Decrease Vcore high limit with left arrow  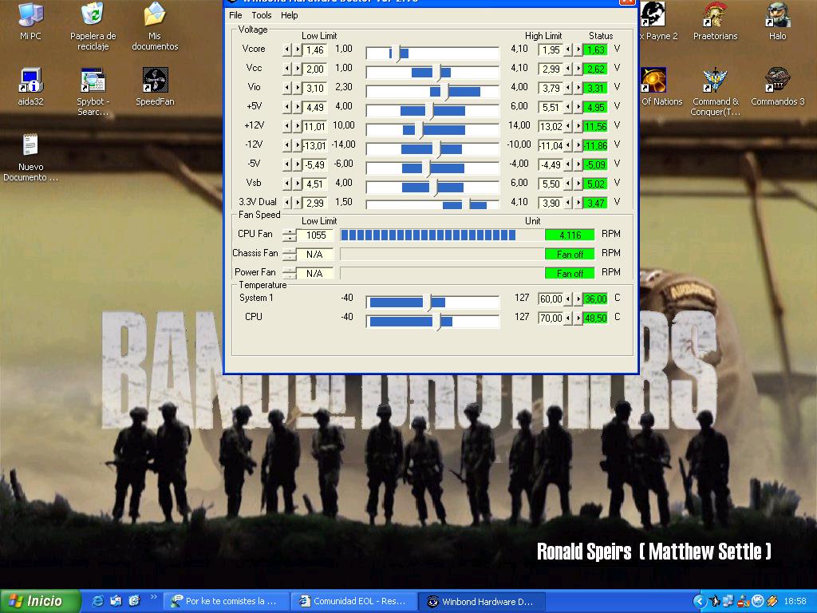pos(568,50)
